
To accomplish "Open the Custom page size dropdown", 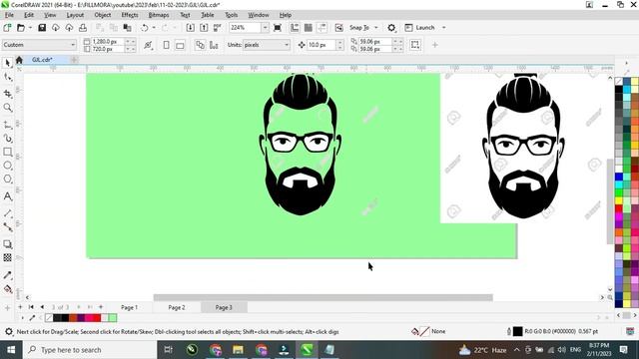I will [x=39, y=45].
